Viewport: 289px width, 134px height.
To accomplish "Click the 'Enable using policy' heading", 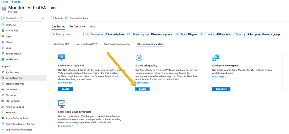I will pyautogui.click(x=146, y=65).
